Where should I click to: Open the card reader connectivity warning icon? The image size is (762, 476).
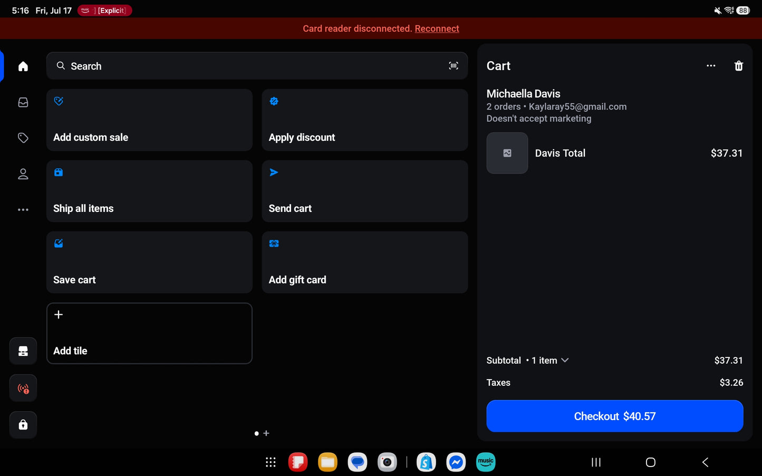coord(23,388)
